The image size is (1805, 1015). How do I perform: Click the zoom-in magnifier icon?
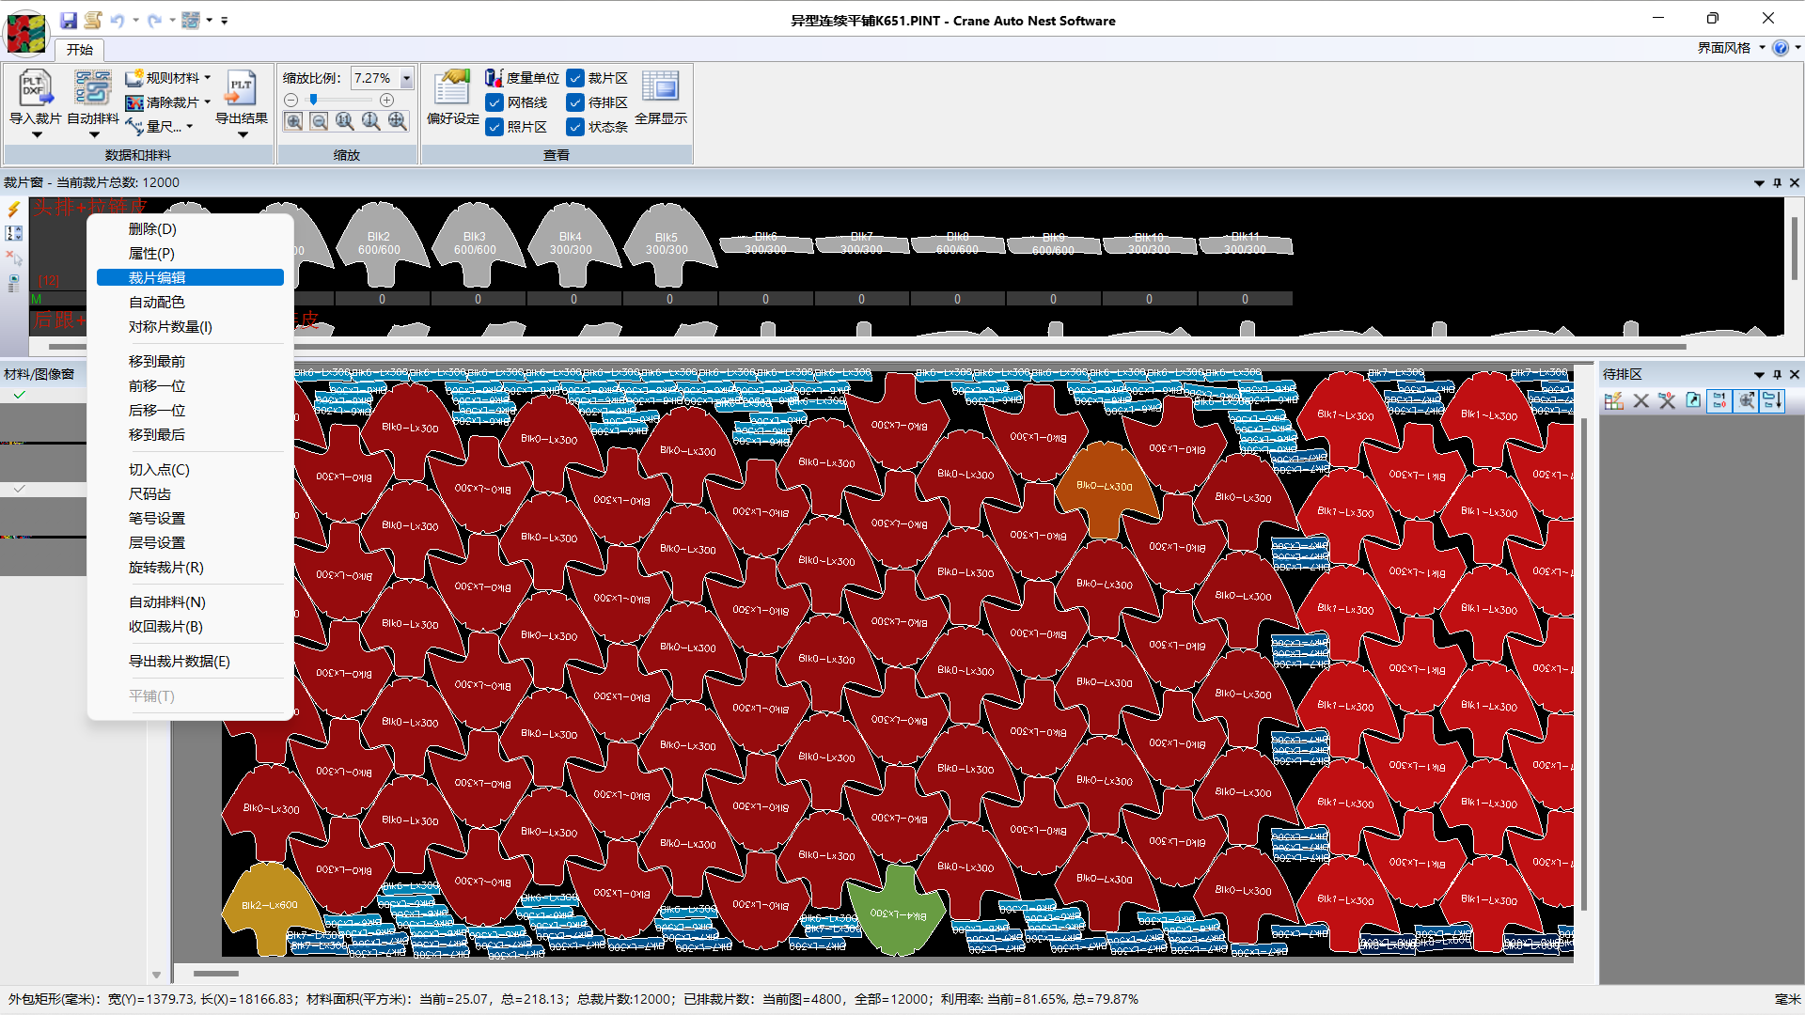pos(294,121)
